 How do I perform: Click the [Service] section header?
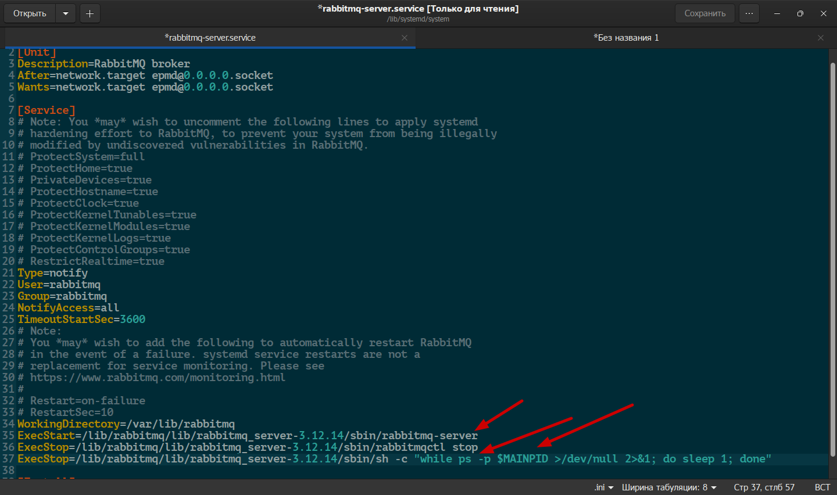tap(46, 110)
